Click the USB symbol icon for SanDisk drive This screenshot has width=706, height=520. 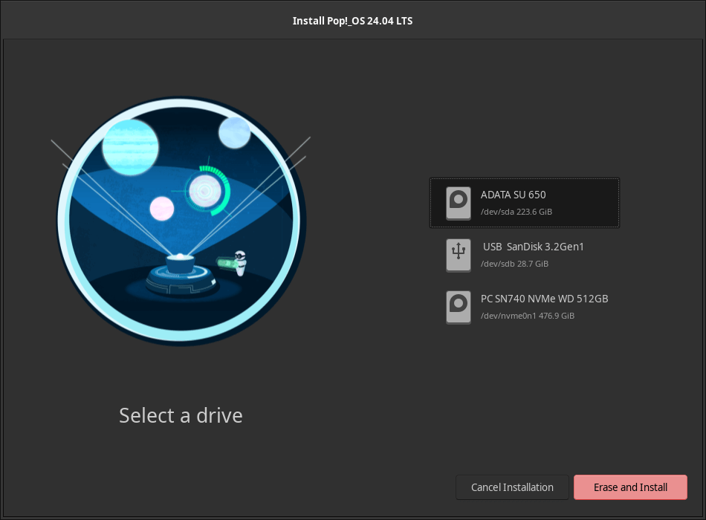(x=459, y=255)
